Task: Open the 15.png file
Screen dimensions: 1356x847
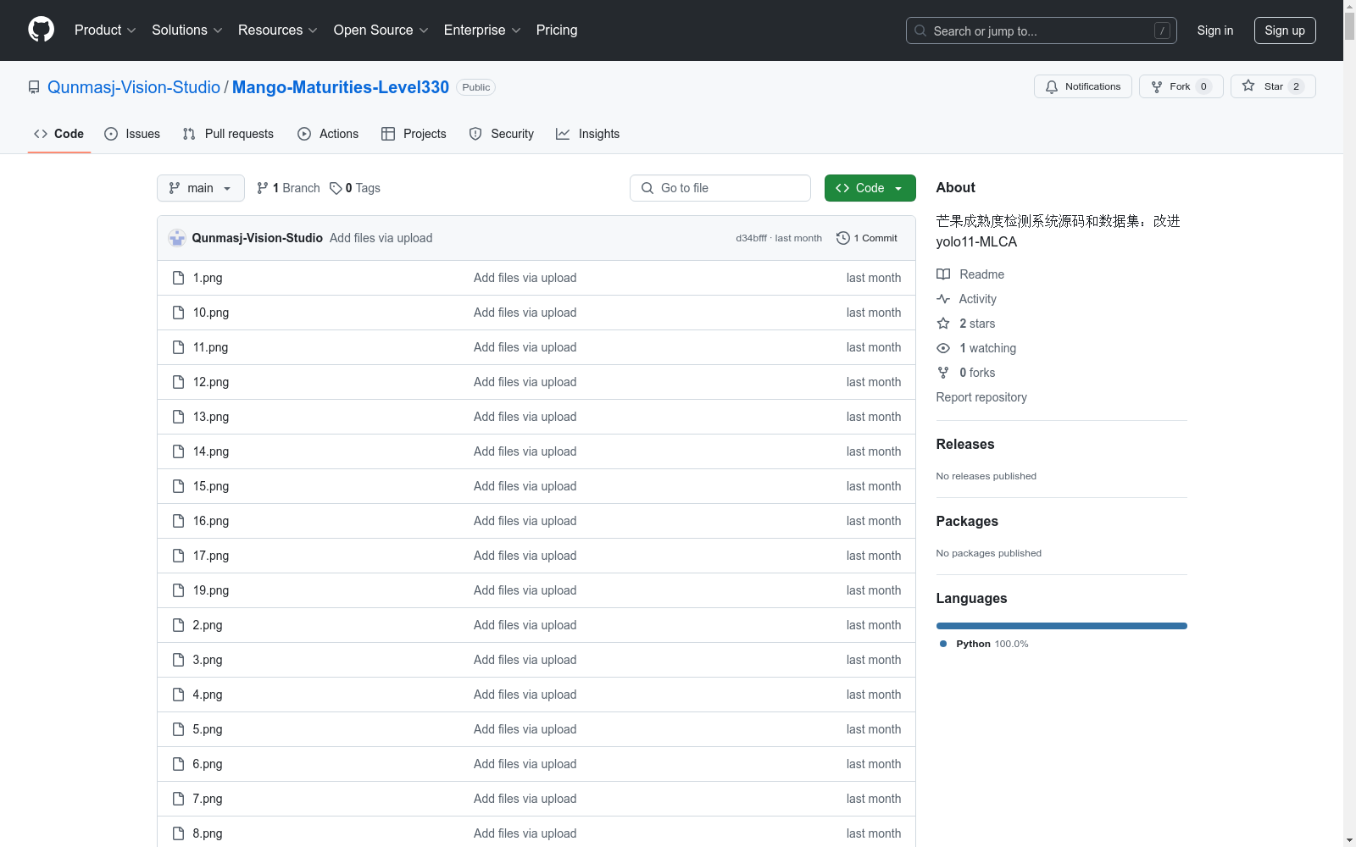Action: click(210, 486)
